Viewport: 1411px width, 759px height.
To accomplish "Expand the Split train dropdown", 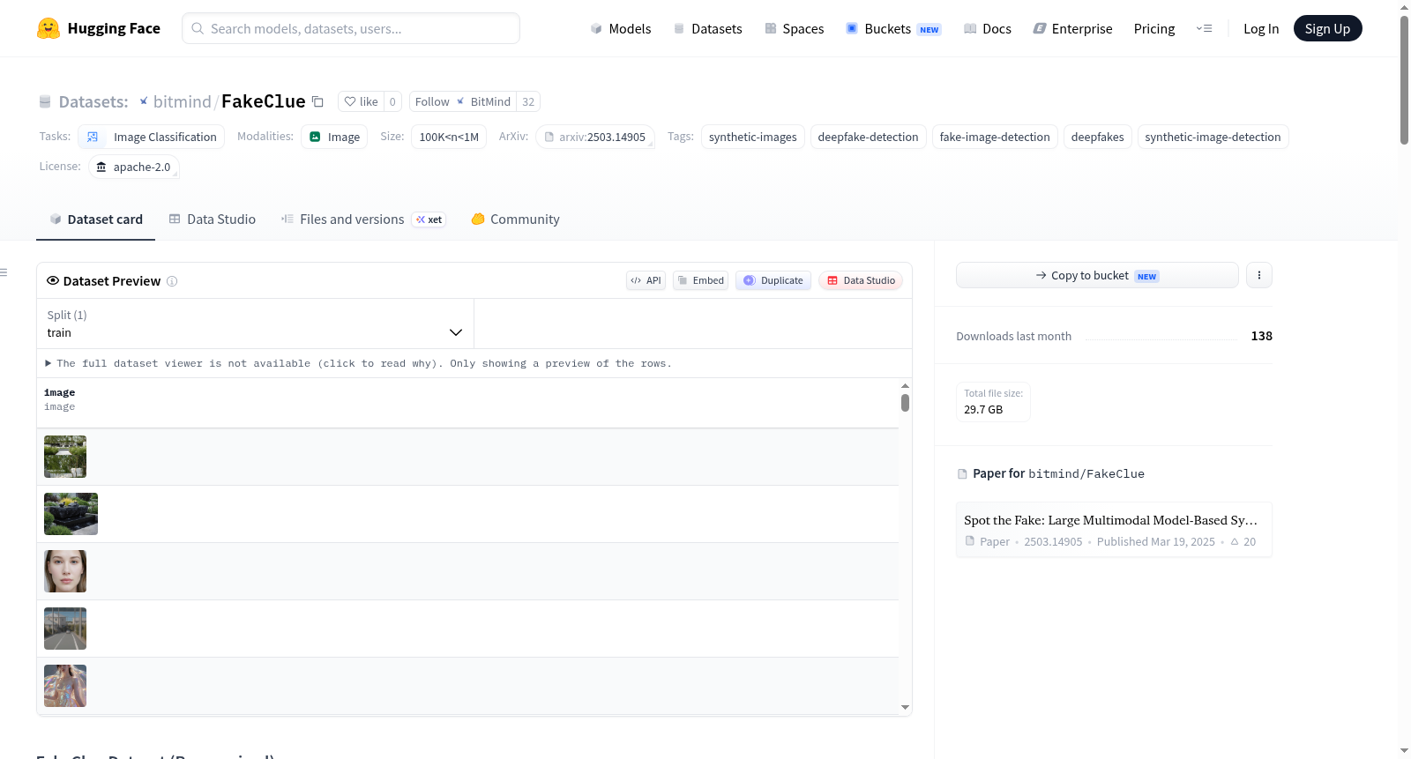I will (x=255, y=324).
